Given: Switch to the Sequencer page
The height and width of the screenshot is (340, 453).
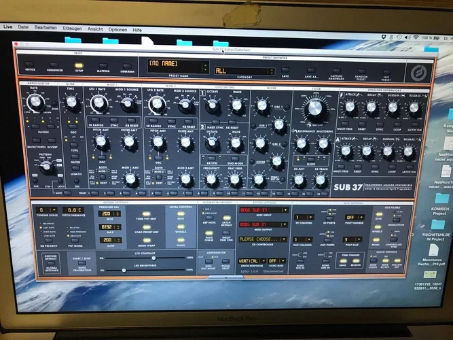Looking at the screenshot, I should (x=54, y=65).
